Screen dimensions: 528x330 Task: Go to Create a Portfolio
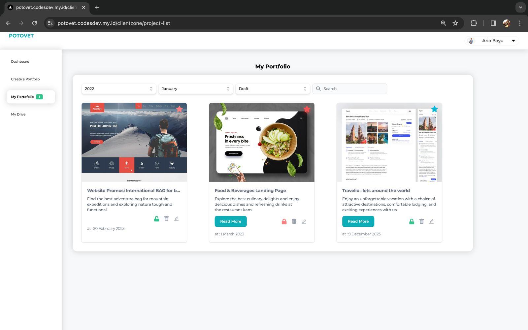(x=25, y=79)
